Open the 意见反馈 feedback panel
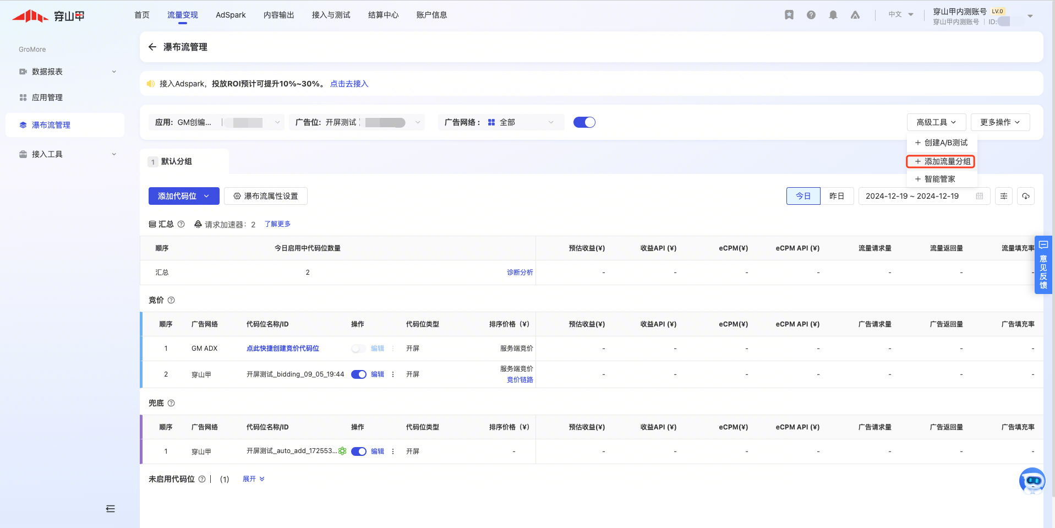Image resolution: width=1055 pixels, height=528 pixels. coord(1043,265)
